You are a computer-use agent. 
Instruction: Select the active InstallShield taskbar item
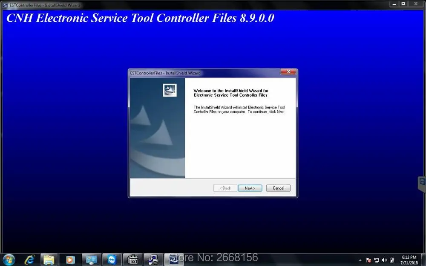point(174,260)
